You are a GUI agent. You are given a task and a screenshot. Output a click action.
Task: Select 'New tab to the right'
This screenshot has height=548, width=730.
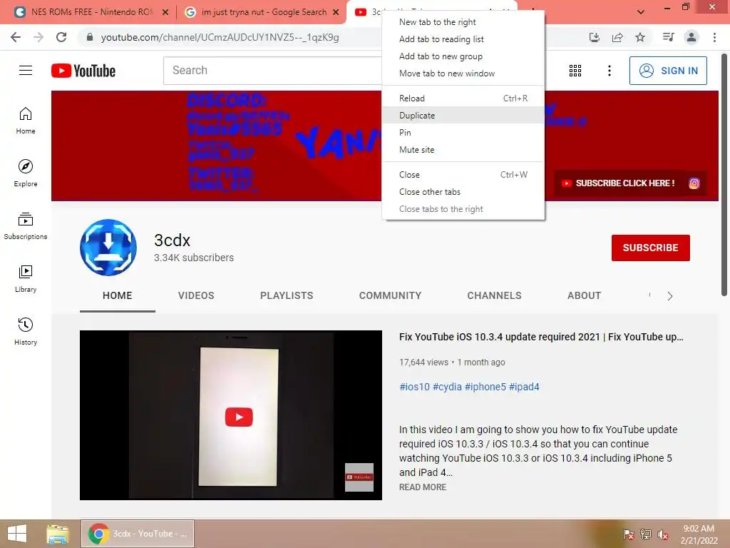(x=463, y=22)
